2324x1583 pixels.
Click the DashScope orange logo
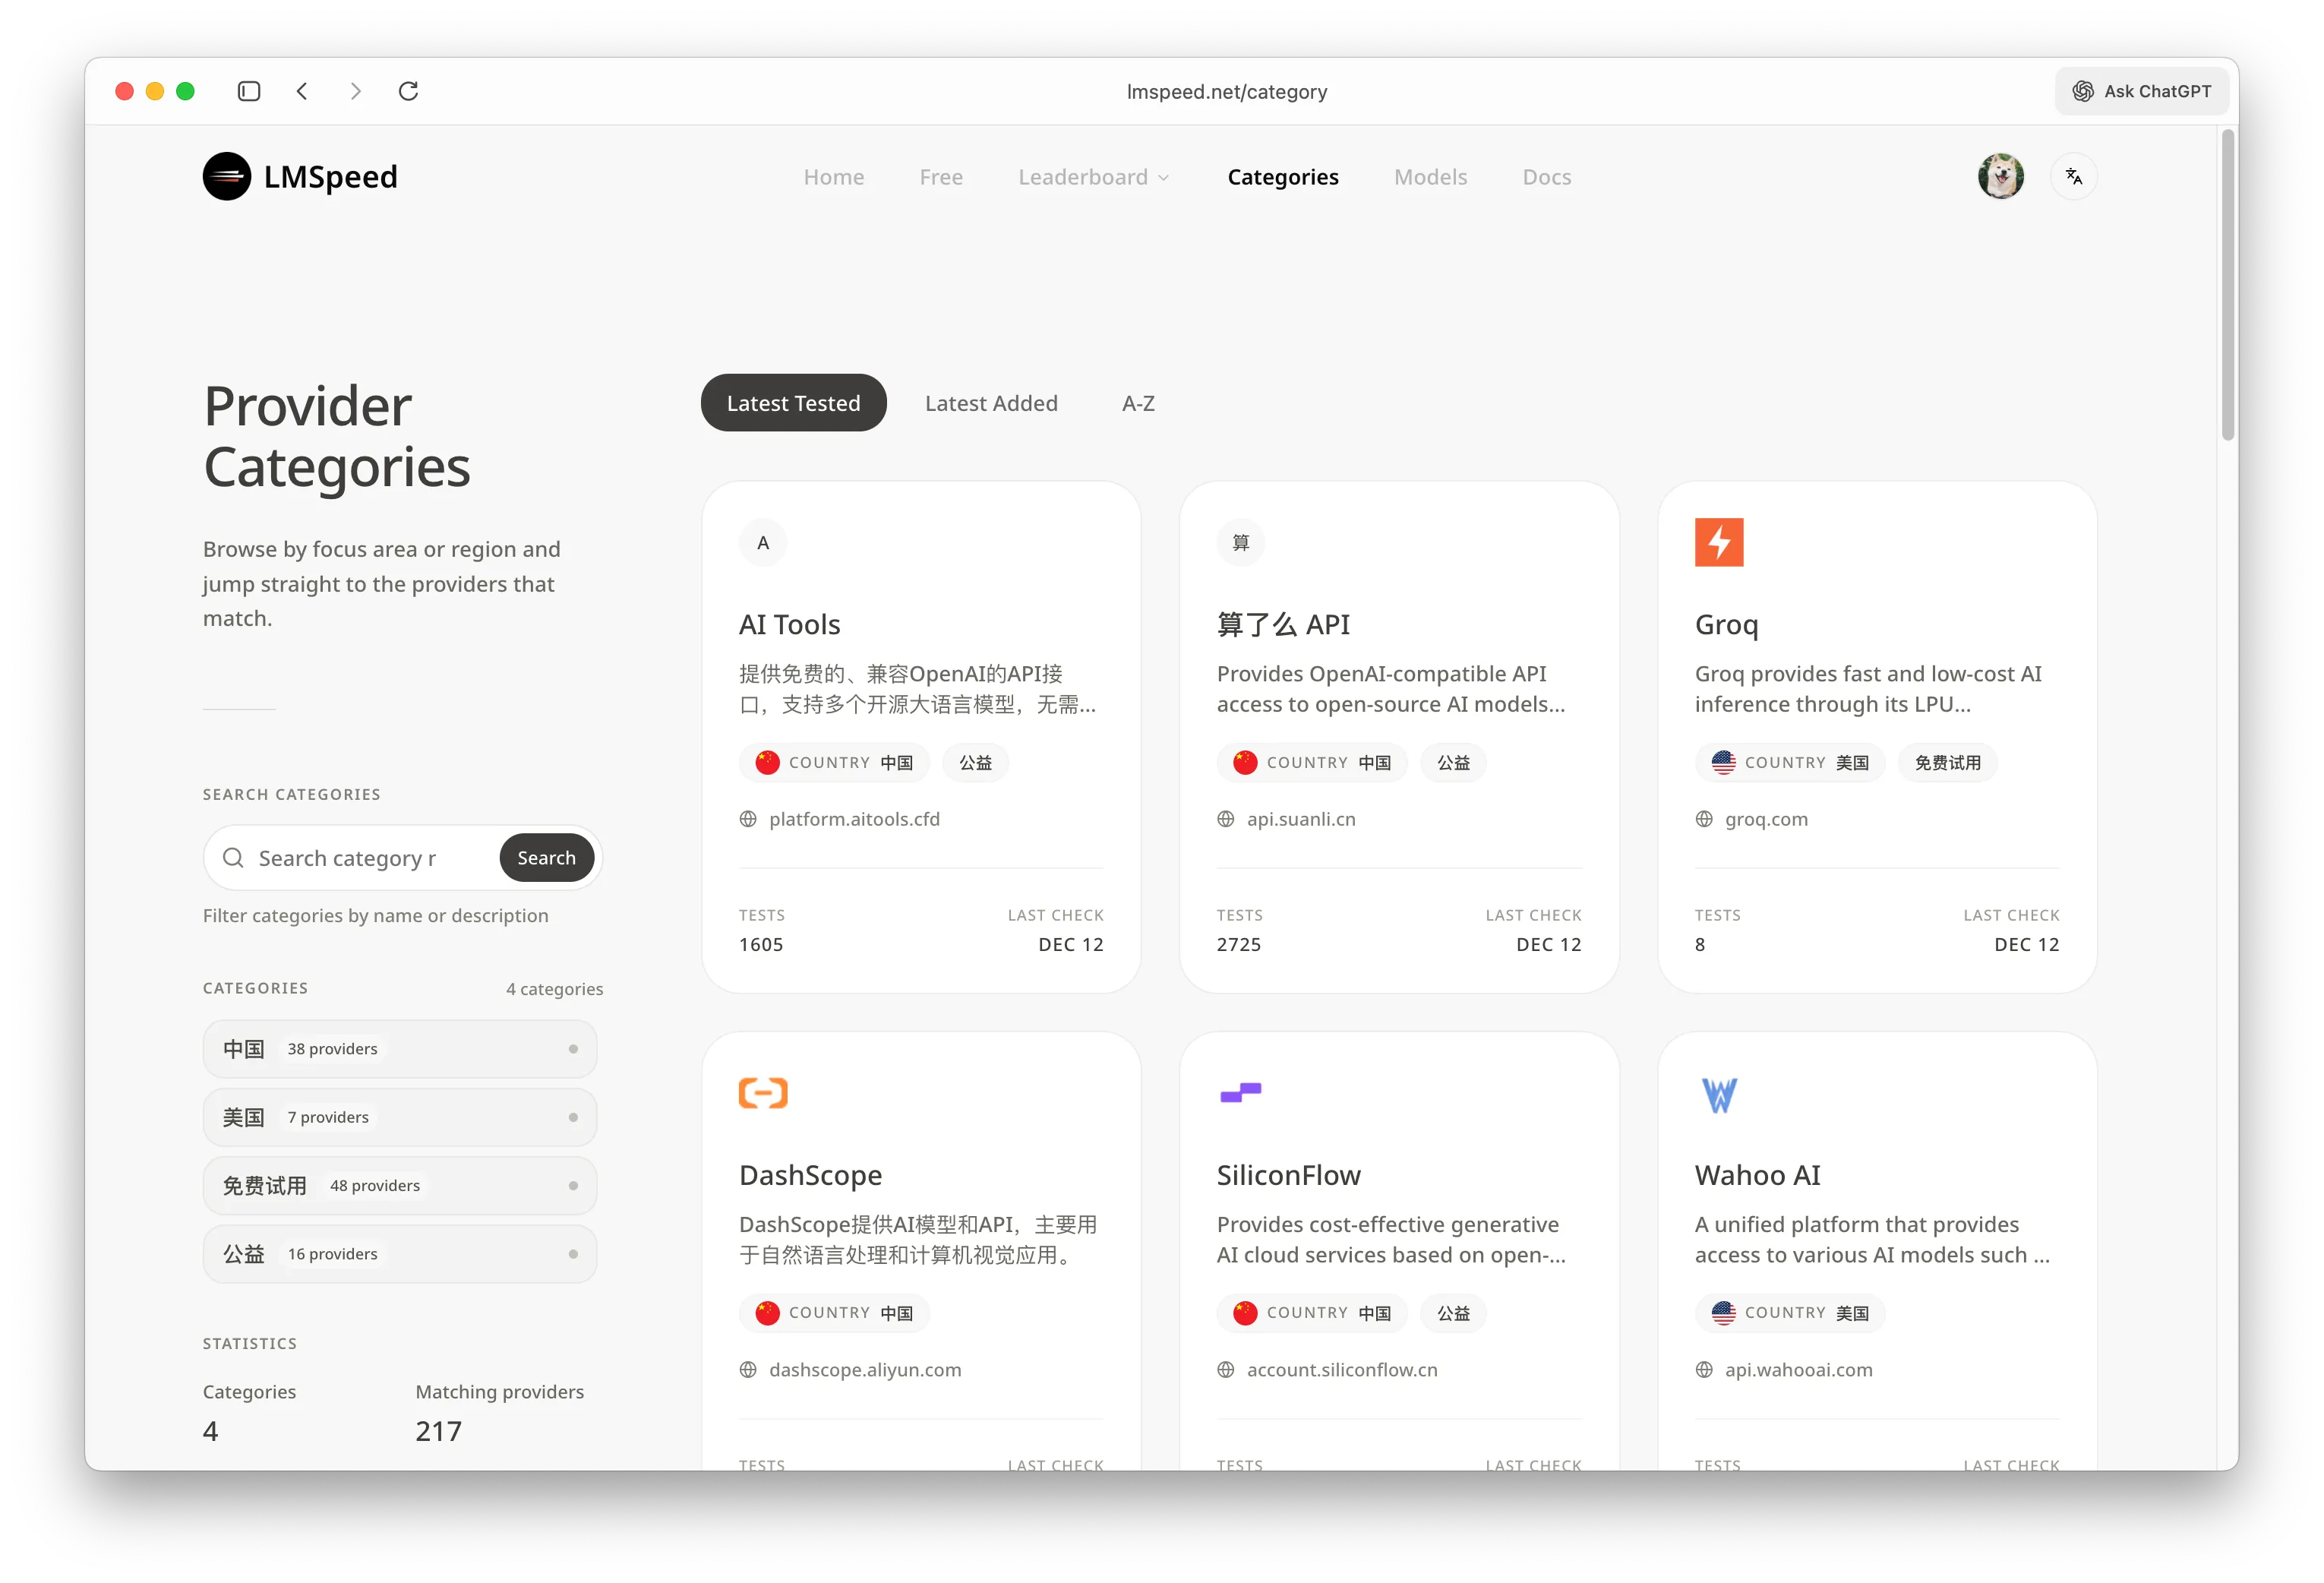point(763,1093)
